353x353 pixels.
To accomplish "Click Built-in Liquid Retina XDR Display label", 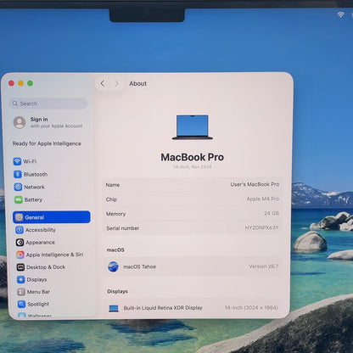I will pos(163,308).
